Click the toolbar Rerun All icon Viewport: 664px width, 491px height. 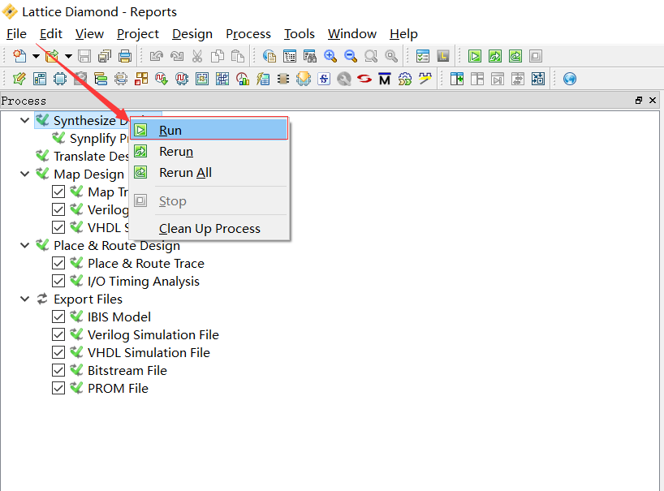click(515, 56)
